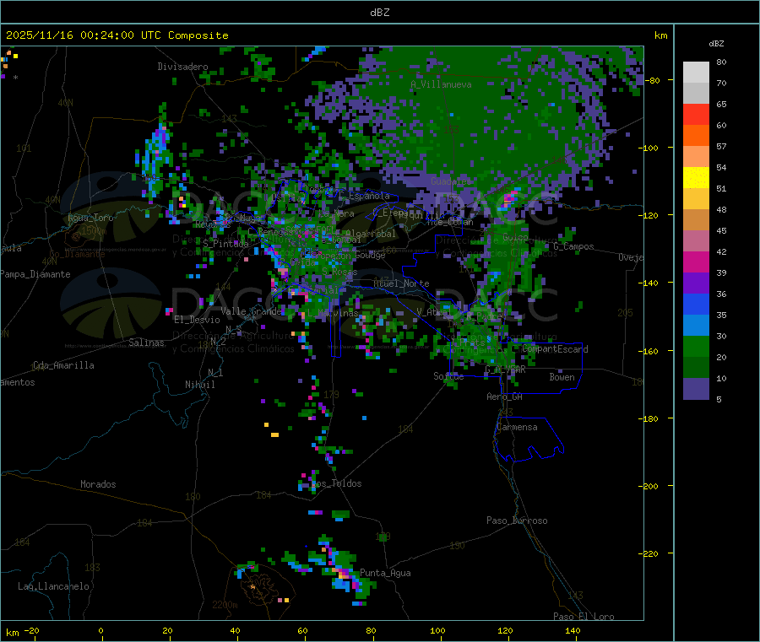This screenshot has height=642, width=760.
Task: Click the gray 65-70 dBZ legend swatch
Action: pyautogui.click(x=696, y=93)
